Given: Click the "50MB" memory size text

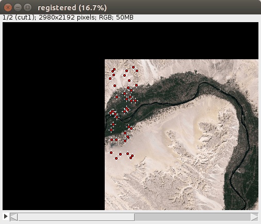Looking at the screenshot, I should pos(125,18).
